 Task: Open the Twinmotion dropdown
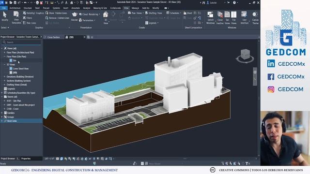87,20
